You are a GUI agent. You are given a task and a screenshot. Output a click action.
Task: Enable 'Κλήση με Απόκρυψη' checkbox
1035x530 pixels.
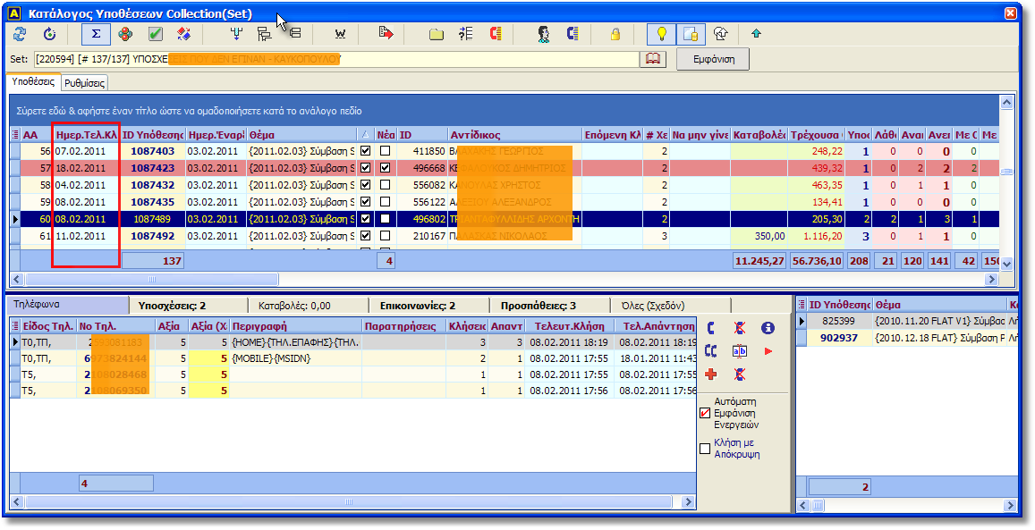click(x=705, y=449)
